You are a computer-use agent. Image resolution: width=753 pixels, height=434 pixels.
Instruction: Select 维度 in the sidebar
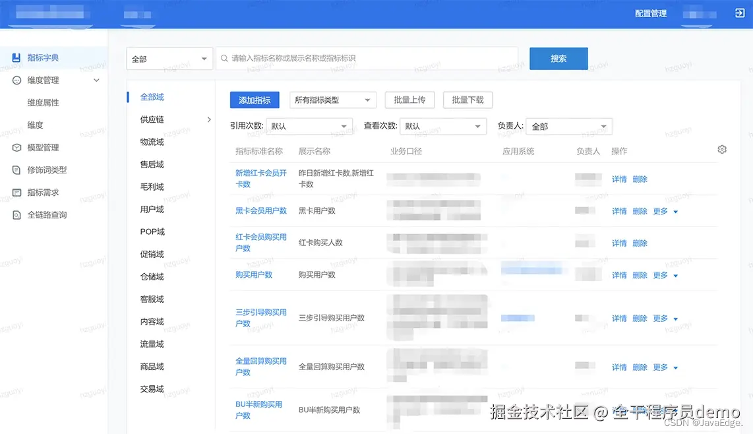(x=35, y=125)
